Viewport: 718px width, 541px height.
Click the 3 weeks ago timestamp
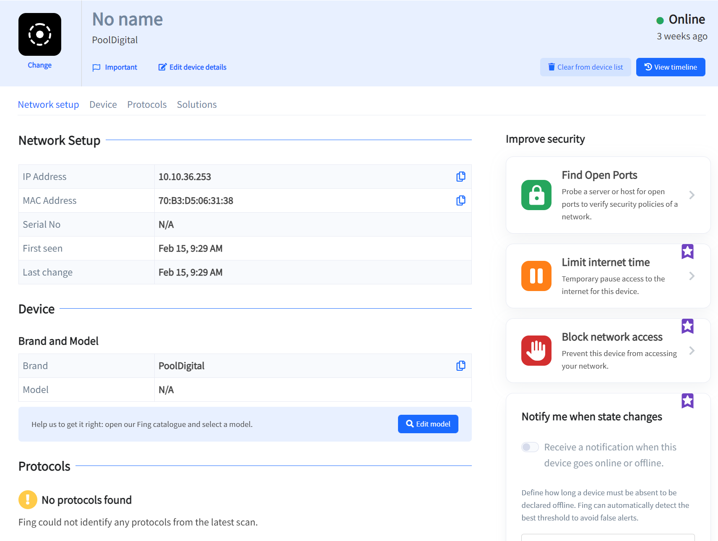[682, 36]
